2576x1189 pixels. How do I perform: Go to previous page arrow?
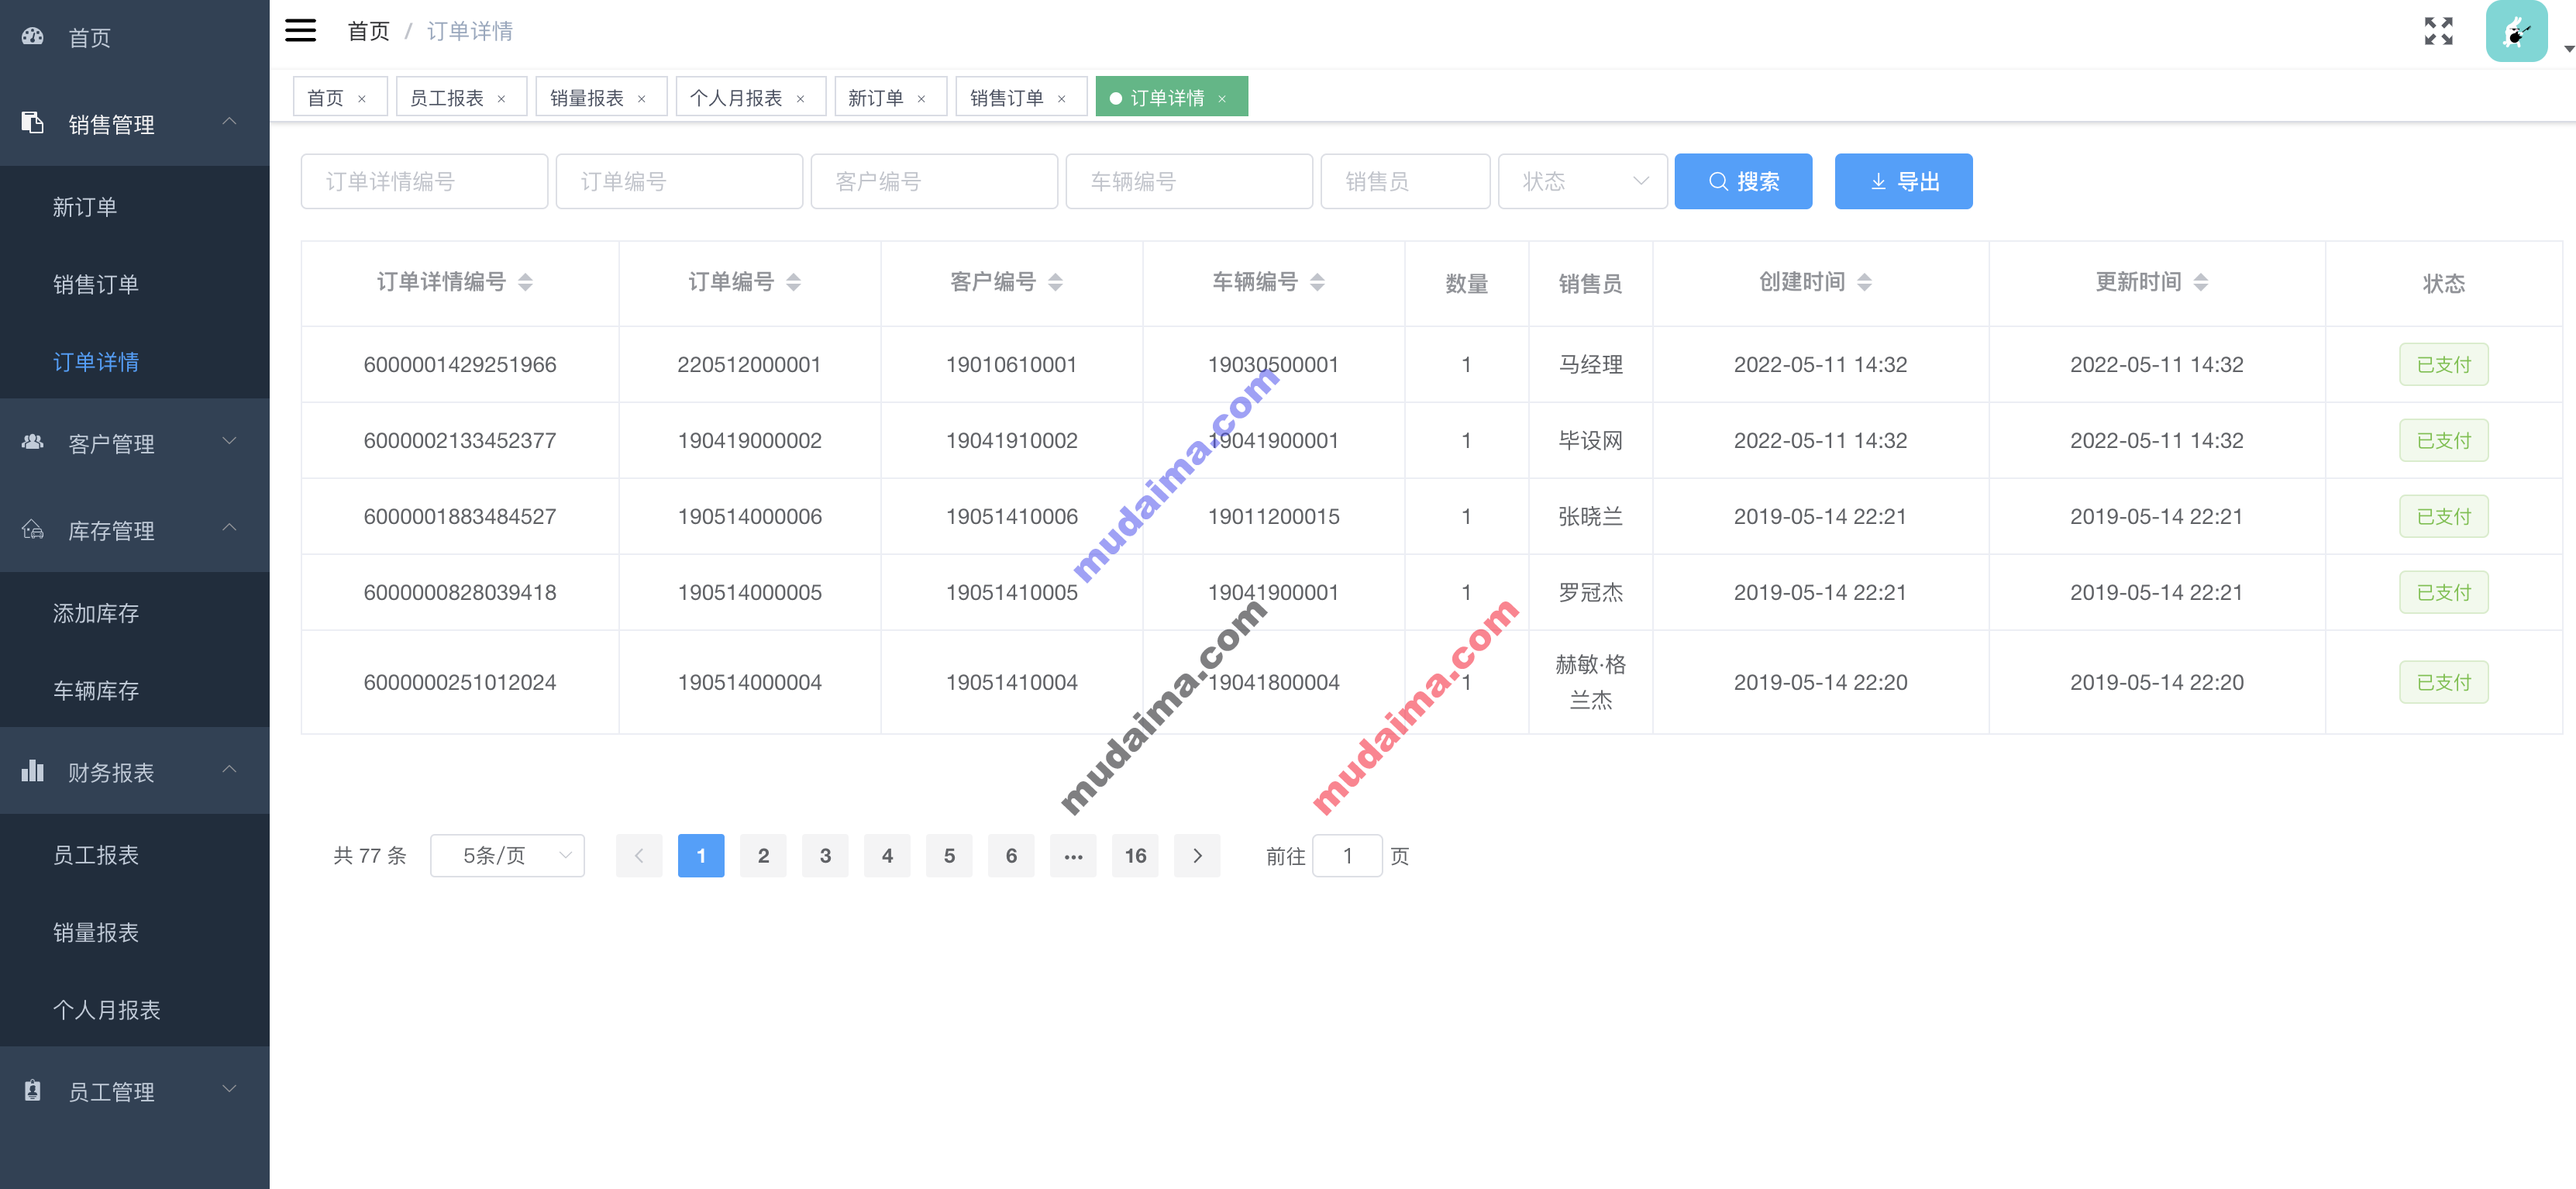pyautogui.click(x=639, y=855)
